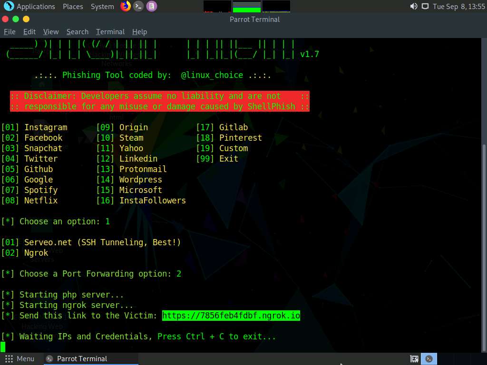The width and height of the screenshot is (487, 365).
Task: Open the Search menu in terminal
Action: coord(78,32)
